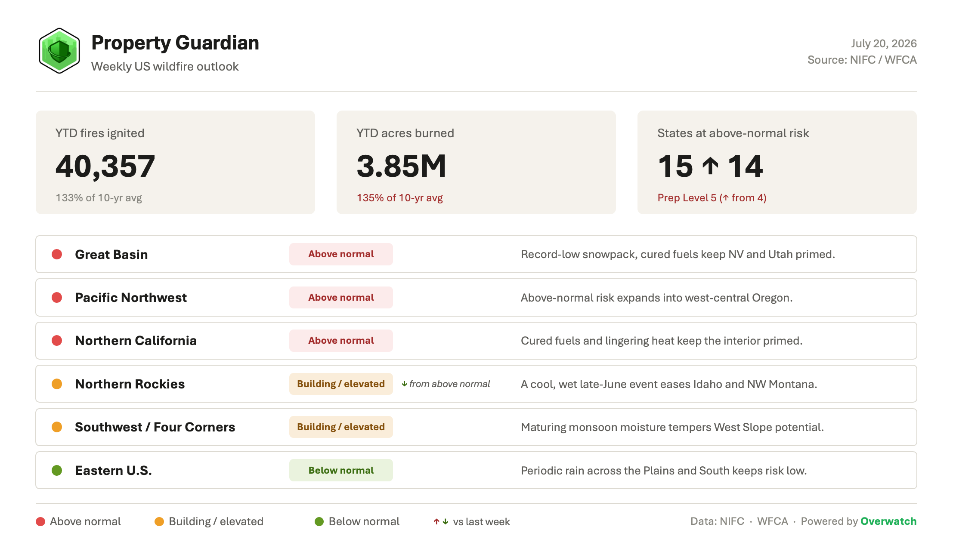Click 'WFCA' in the footer

click(773, 521)
